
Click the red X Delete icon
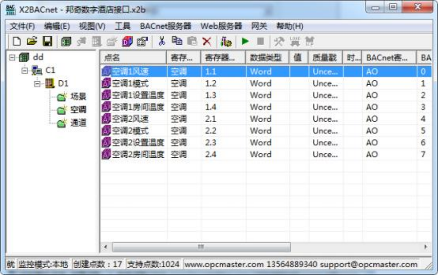pyautogui.click(x=207, y=42)
